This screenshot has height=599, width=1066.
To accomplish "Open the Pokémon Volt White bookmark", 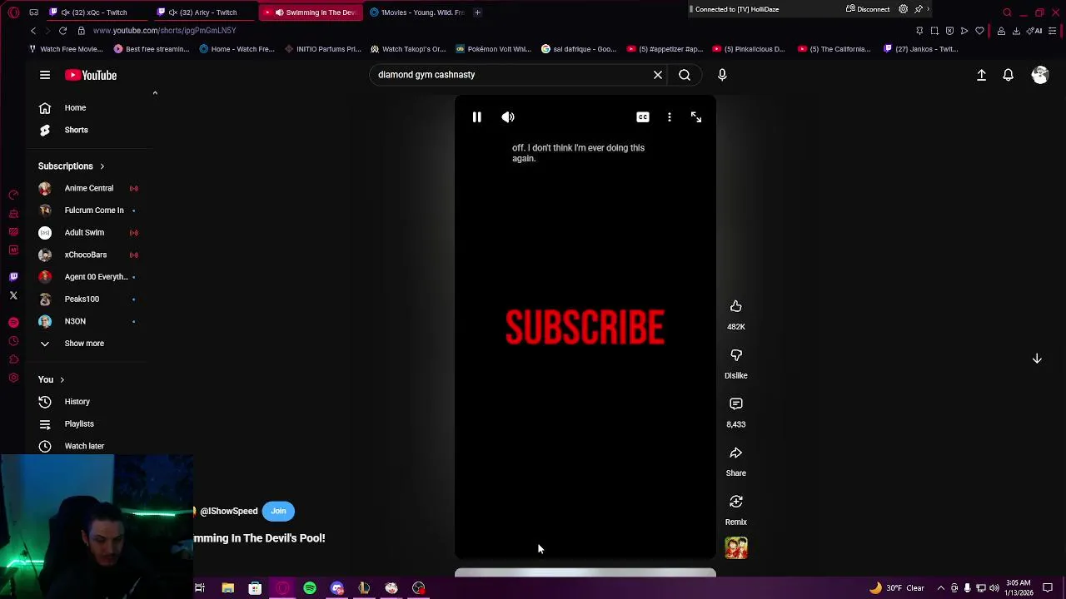I will point(493,49).
